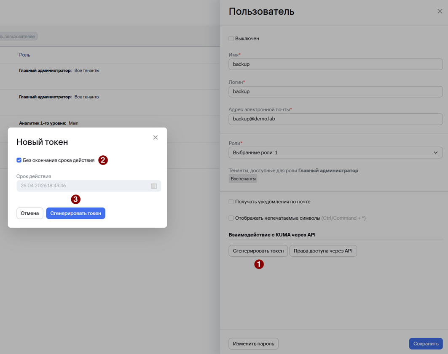The width and height of the screenshot is (448, 354).
Task: Uncheck the no expiration date checkbox
Action: (19, 160)
